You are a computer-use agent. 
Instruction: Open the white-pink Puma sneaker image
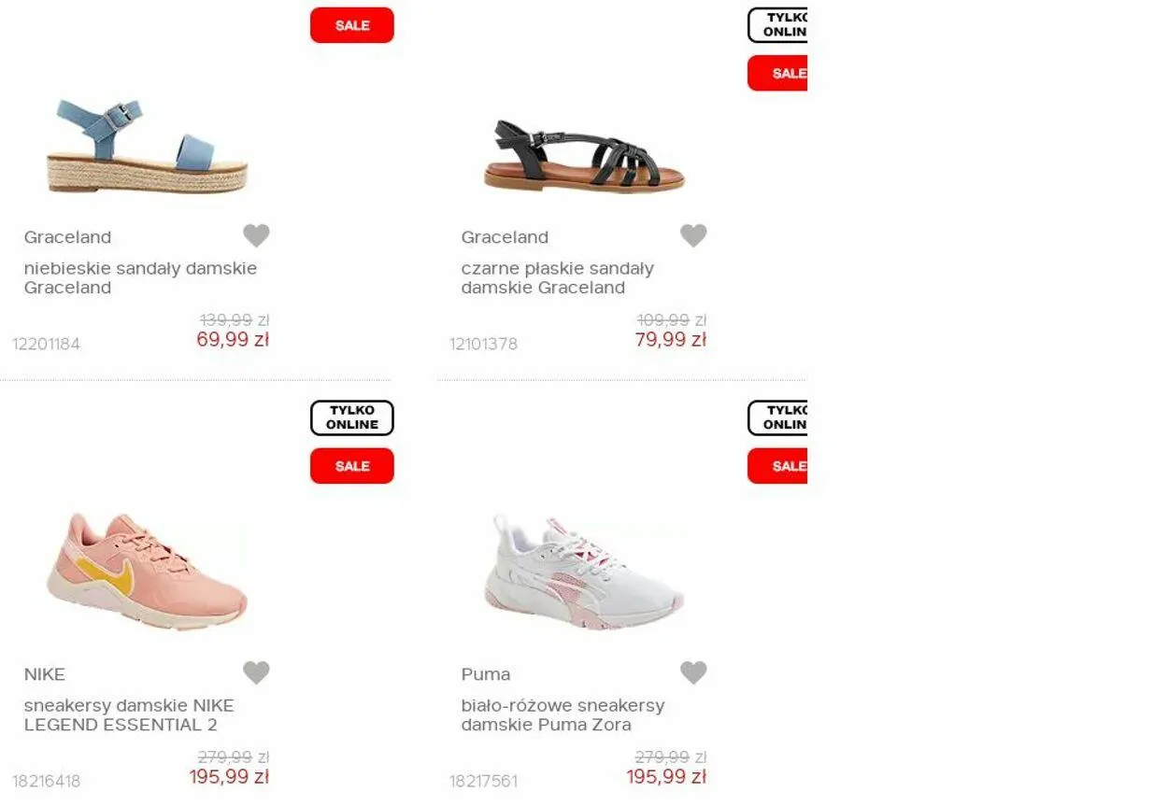tap(584, 572)
